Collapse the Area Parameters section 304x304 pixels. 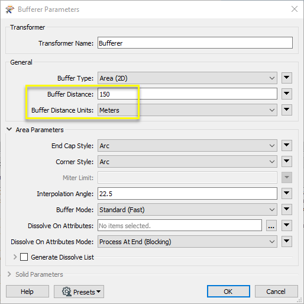(9, 129)
